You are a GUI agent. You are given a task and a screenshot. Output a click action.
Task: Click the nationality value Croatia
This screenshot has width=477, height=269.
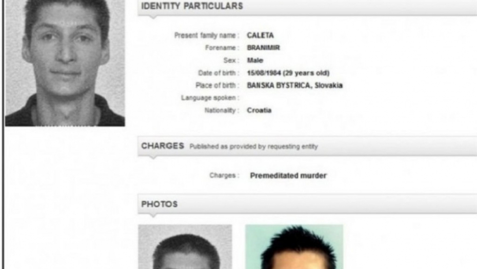pyautogui.click(x=259, y=110)
